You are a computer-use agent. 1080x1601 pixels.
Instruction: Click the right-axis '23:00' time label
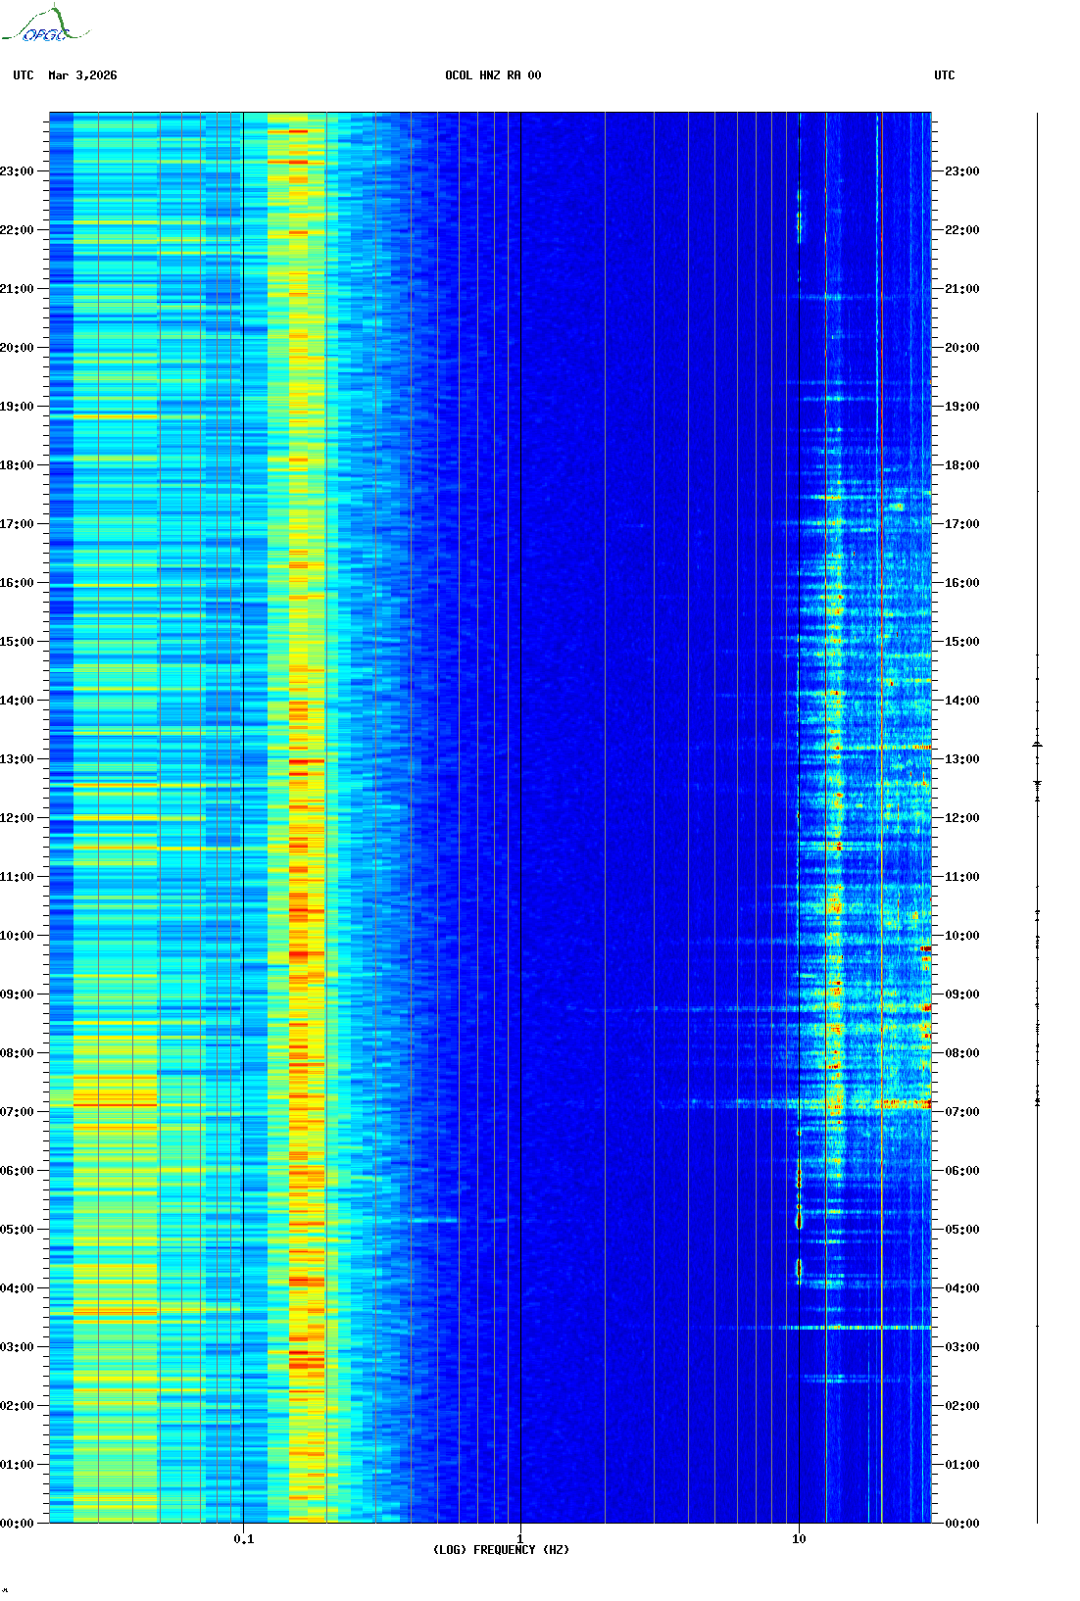point(962,171)
